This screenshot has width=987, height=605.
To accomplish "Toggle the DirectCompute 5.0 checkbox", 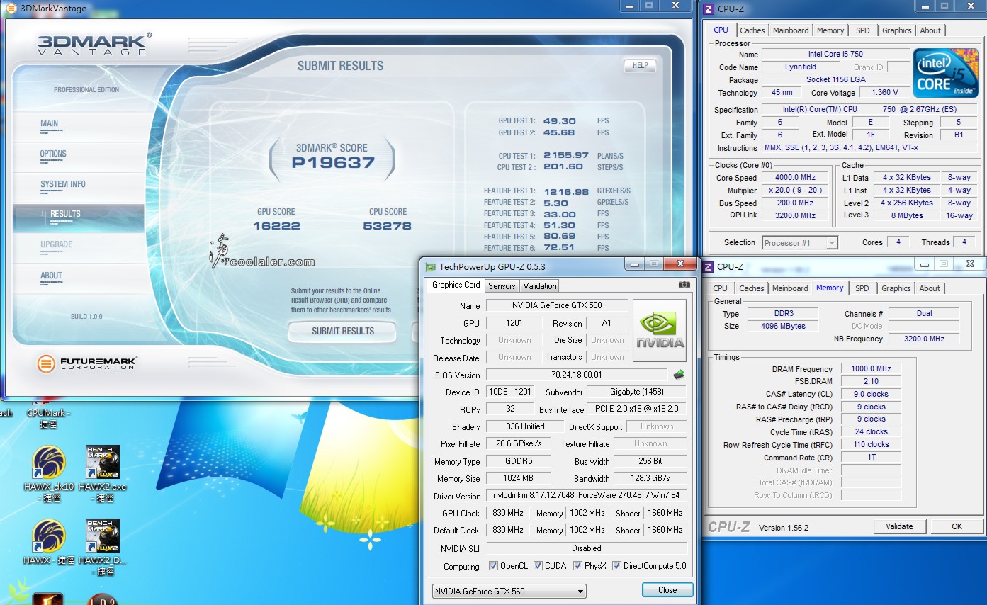I will [x=616, y=566].
